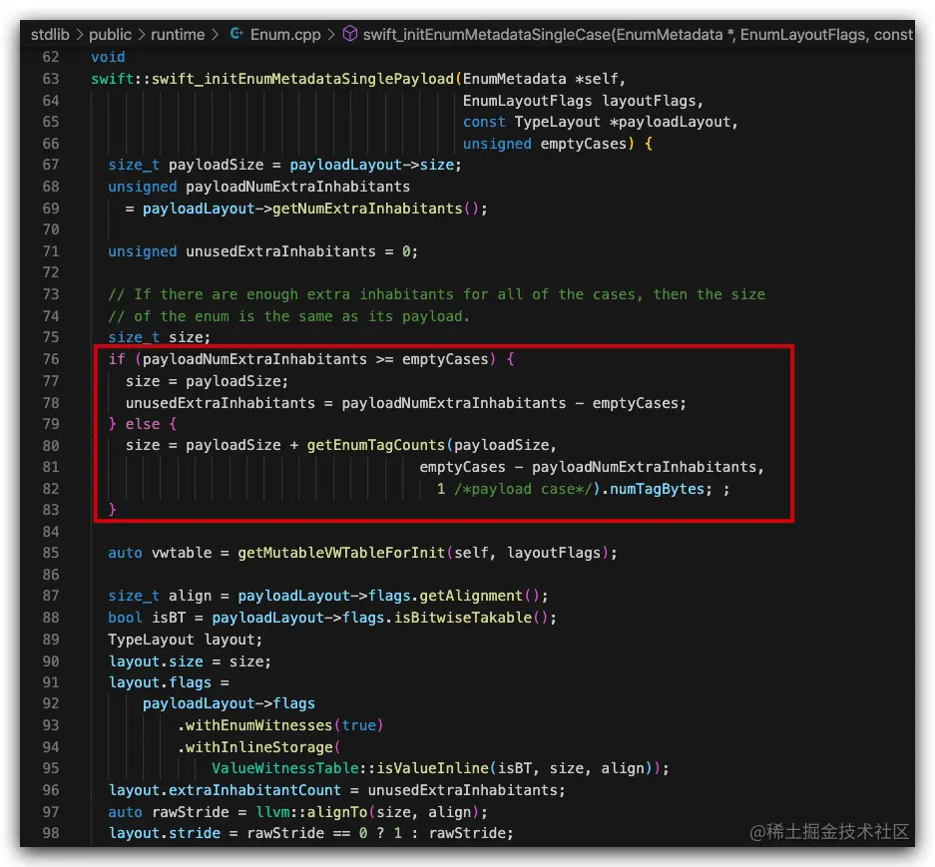Click 'EnumLayoutFlags layoutFlags,' on line 64

click(583, 100)
